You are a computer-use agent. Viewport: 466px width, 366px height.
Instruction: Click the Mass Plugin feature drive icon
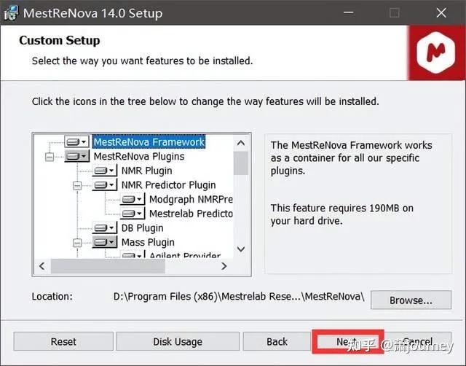[x=104, y=242]
